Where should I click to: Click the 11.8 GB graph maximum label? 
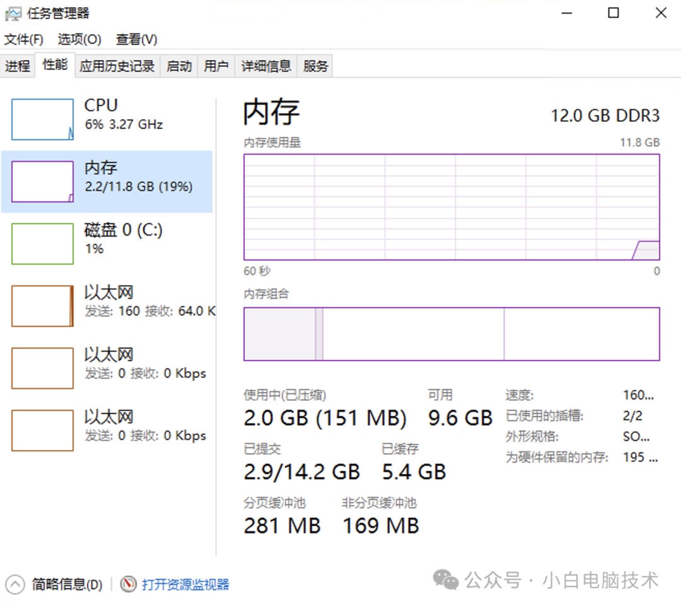coord(640,143)
